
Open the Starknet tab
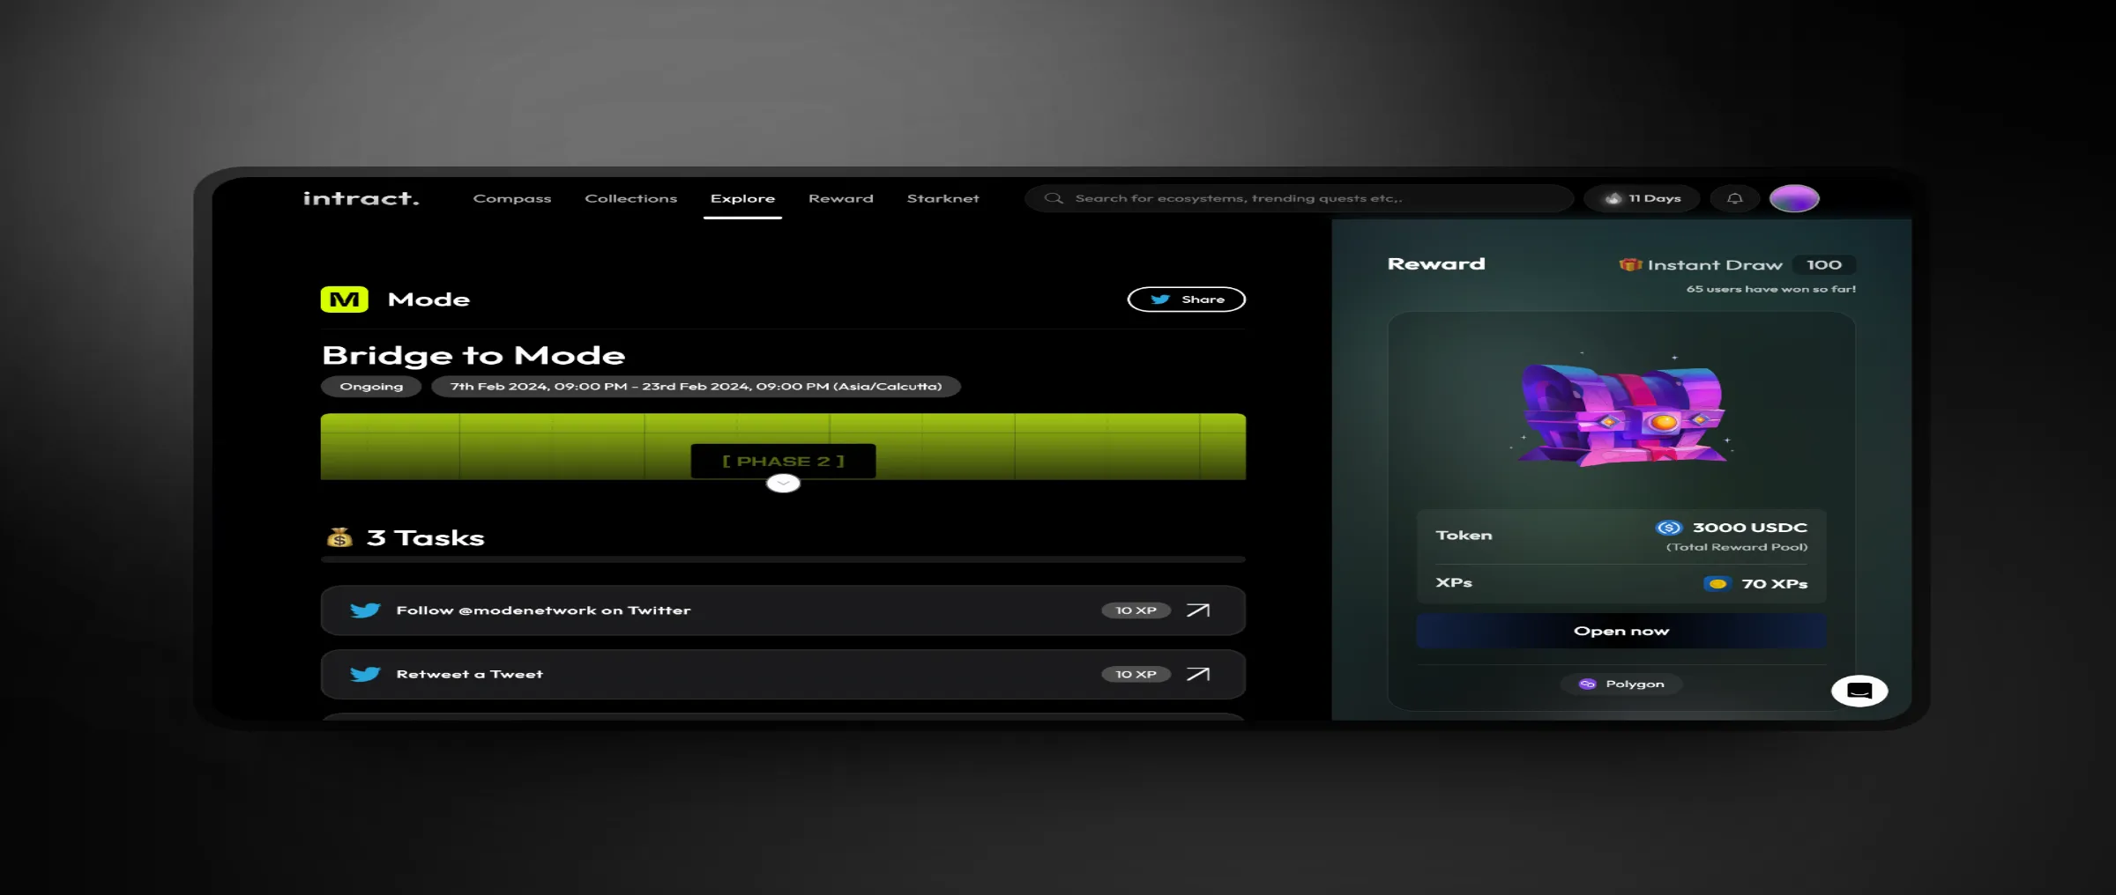[943, 198]
